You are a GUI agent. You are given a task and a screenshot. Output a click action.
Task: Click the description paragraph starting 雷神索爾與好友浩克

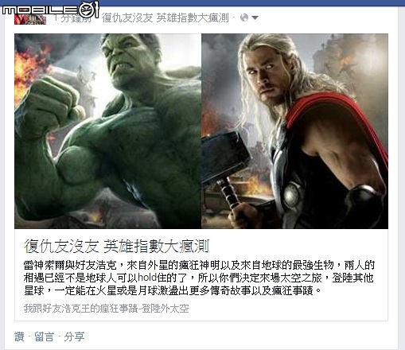click(x=199, y=278)
